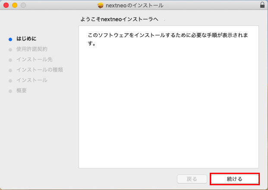This screenshot has width=268, height=190.
Task: Click the blue bullet beside はじめに
Action: [x=10, y=39]
